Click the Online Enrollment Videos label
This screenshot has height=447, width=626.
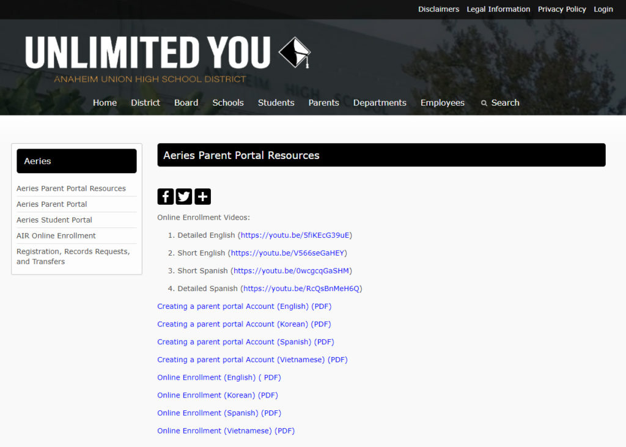click(203, 217)
